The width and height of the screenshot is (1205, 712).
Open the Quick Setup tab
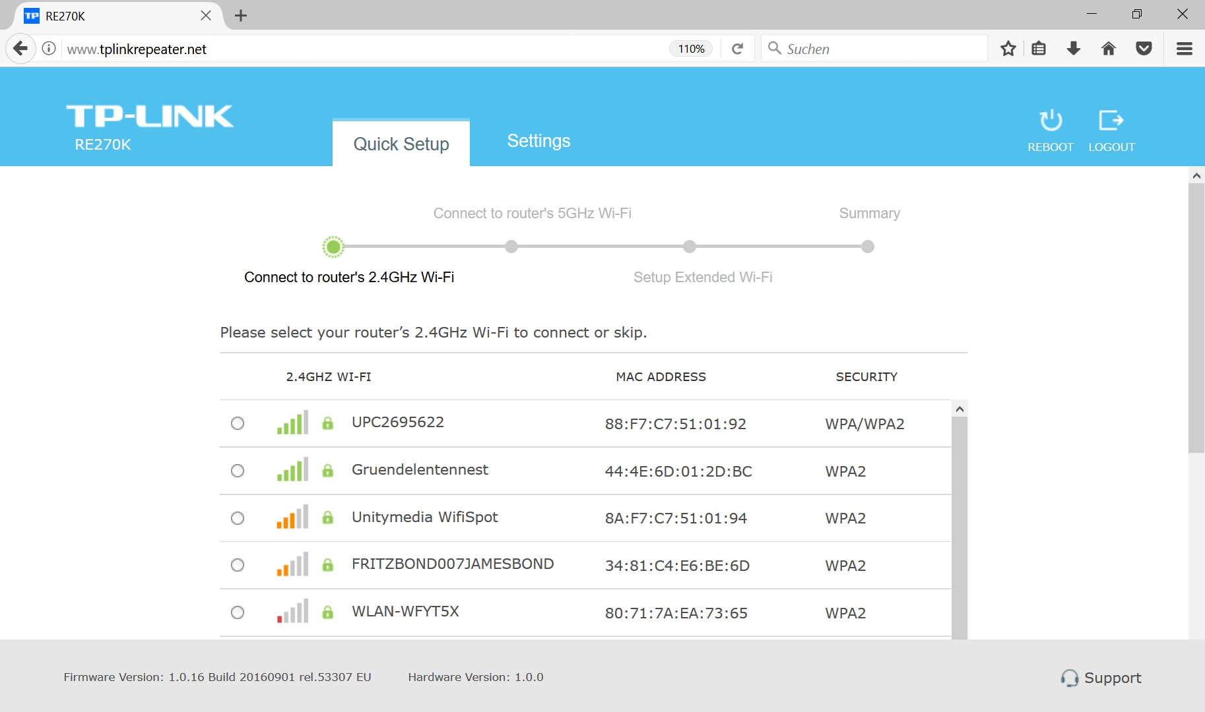click(x=401, y=144)
